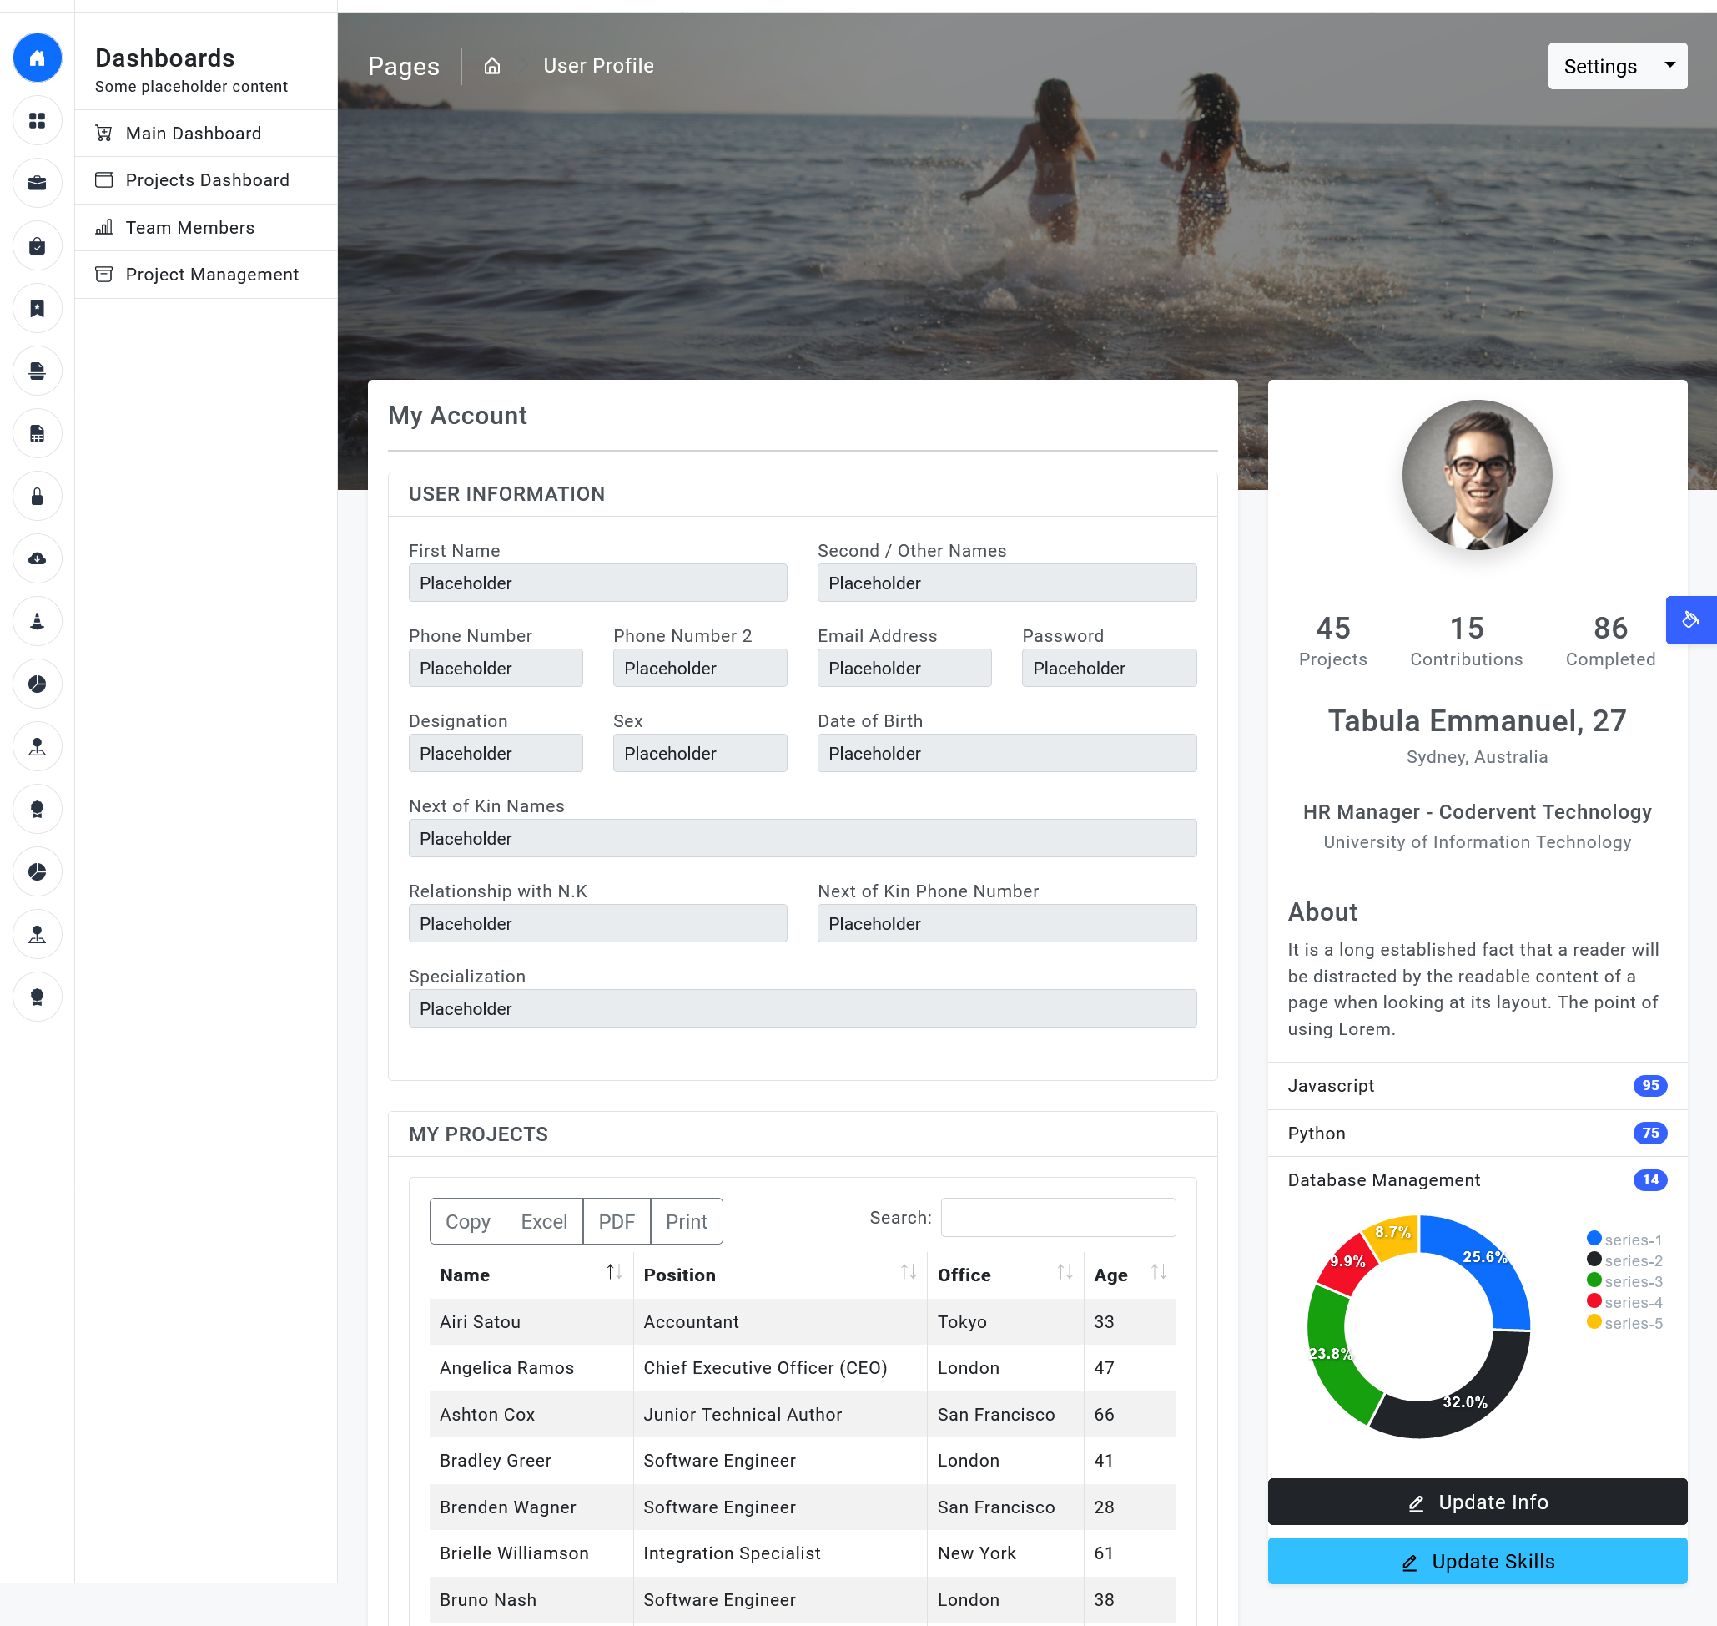
Task: Click the Chief Executive Officer (CEO) cell
Action: [x=780, y=1368]
